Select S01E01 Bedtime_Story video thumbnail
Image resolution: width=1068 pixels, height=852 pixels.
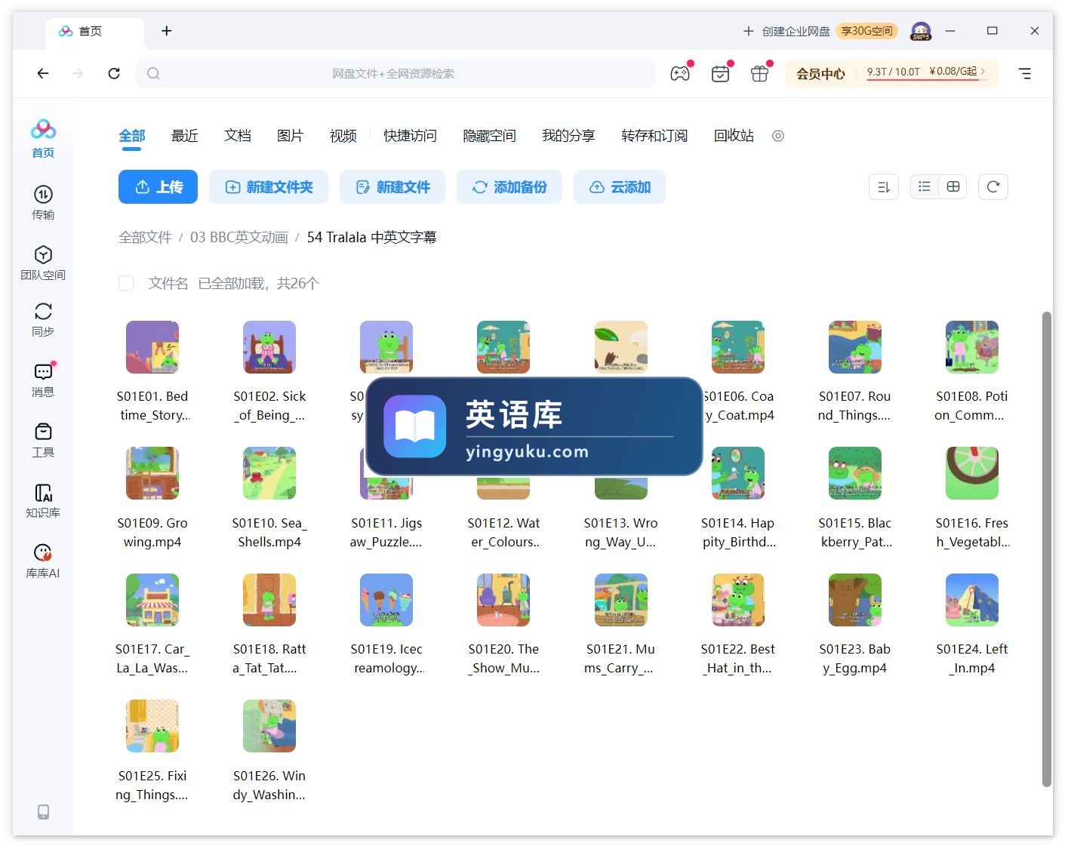(x=152, y=347)
